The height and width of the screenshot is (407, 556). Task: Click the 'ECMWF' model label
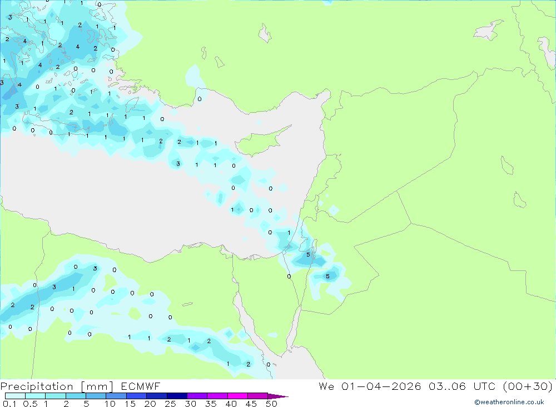tap(141, 386)
